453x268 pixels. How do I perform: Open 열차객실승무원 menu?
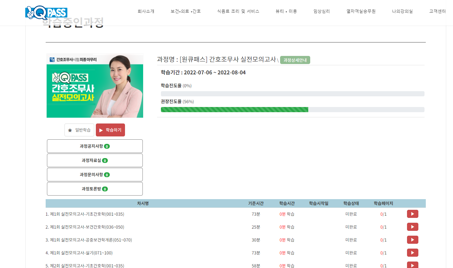coord(361,11)
